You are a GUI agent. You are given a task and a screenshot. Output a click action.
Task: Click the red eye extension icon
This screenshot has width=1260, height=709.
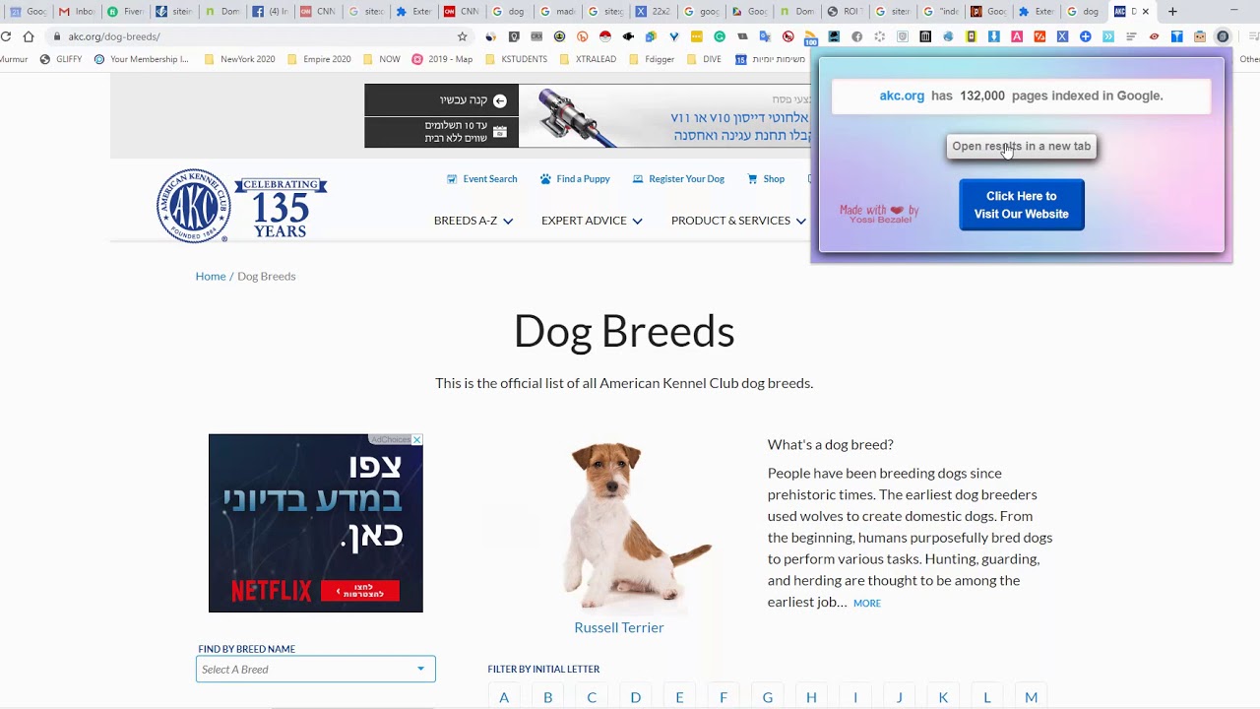click(1154, 36)
